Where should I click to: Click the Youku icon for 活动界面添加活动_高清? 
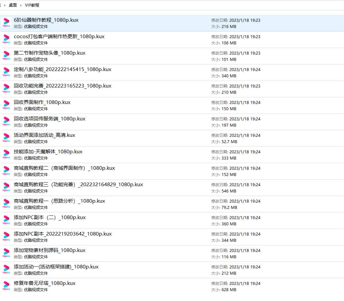point(6,138)
